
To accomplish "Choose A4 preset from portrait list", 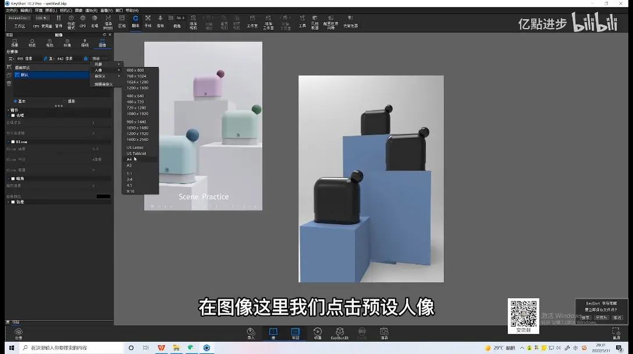I will [x=140, y=159].
